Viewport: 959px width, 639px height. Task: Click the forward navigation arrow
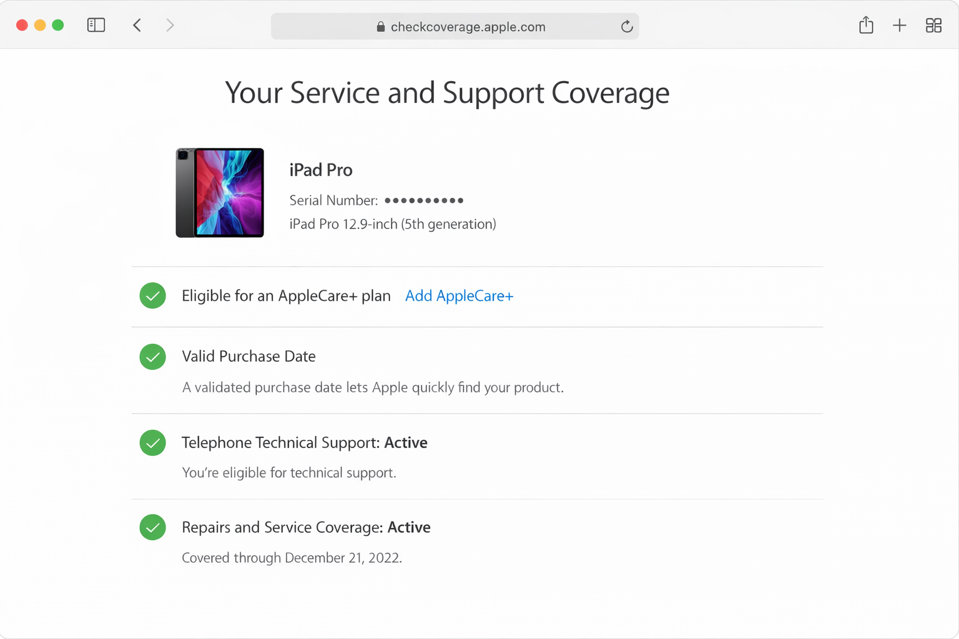coord(170,25)
